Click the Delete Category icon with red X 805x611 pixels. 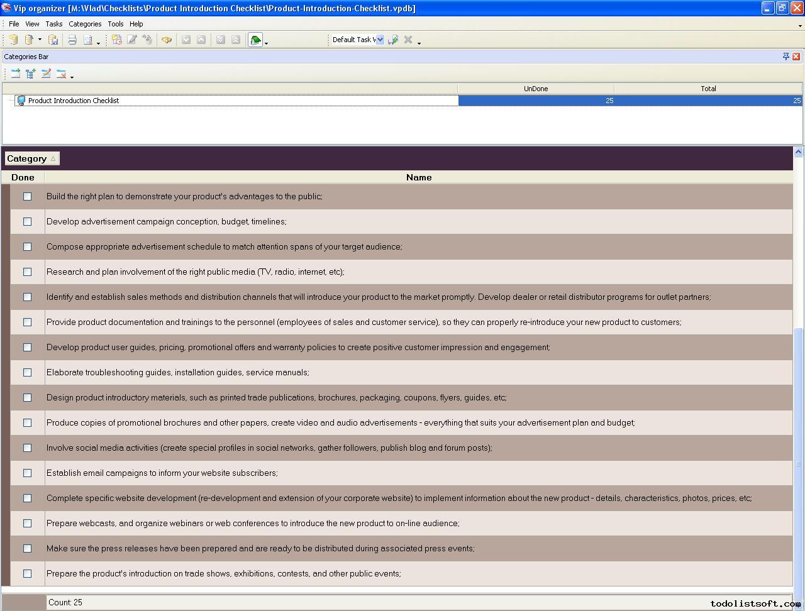[61, 74]
